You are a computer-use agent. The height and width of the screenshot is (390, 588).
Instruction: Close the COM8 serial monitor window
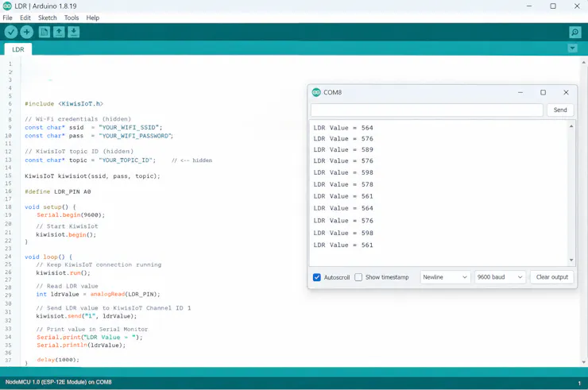(566, 92)
